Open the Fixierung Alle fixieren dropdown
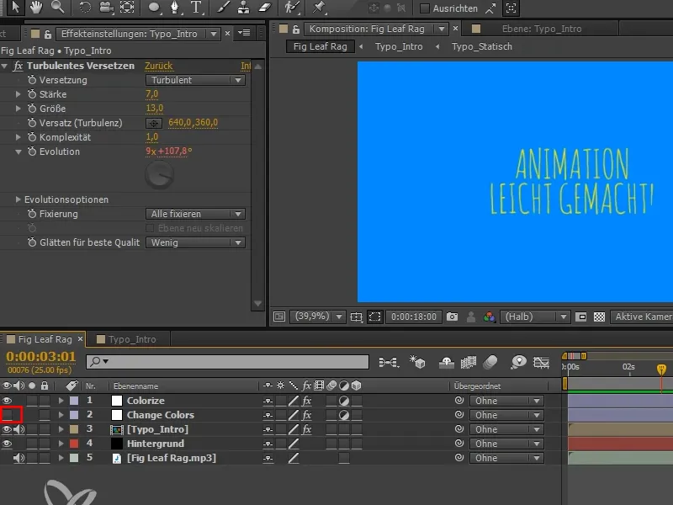 point(195,214)
